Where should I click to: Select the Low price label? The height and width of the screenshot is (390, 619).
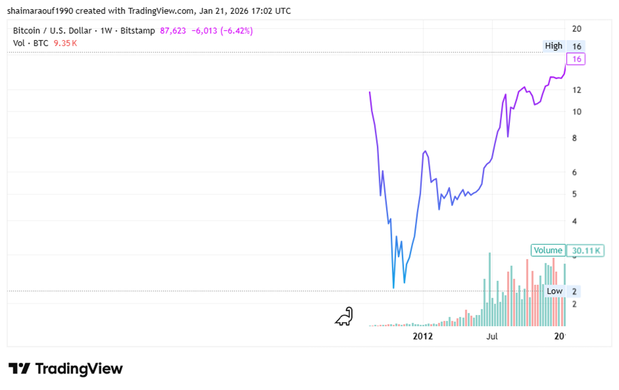pyautogui.click(x=554, y=291)
